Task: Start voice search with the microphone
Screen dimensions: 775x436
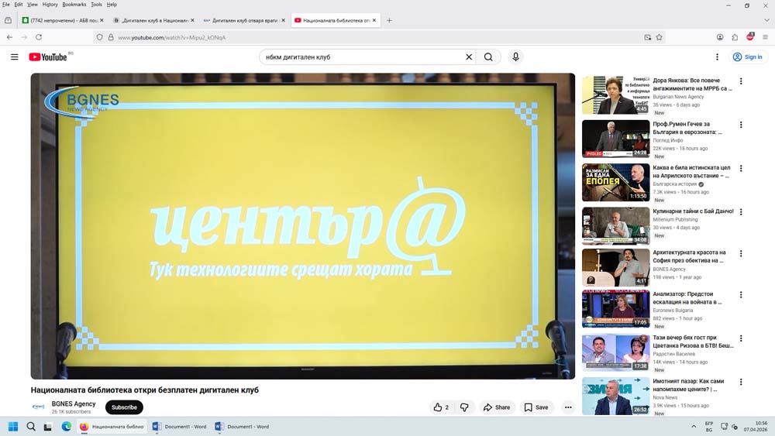Action: (x=515, y=57)
